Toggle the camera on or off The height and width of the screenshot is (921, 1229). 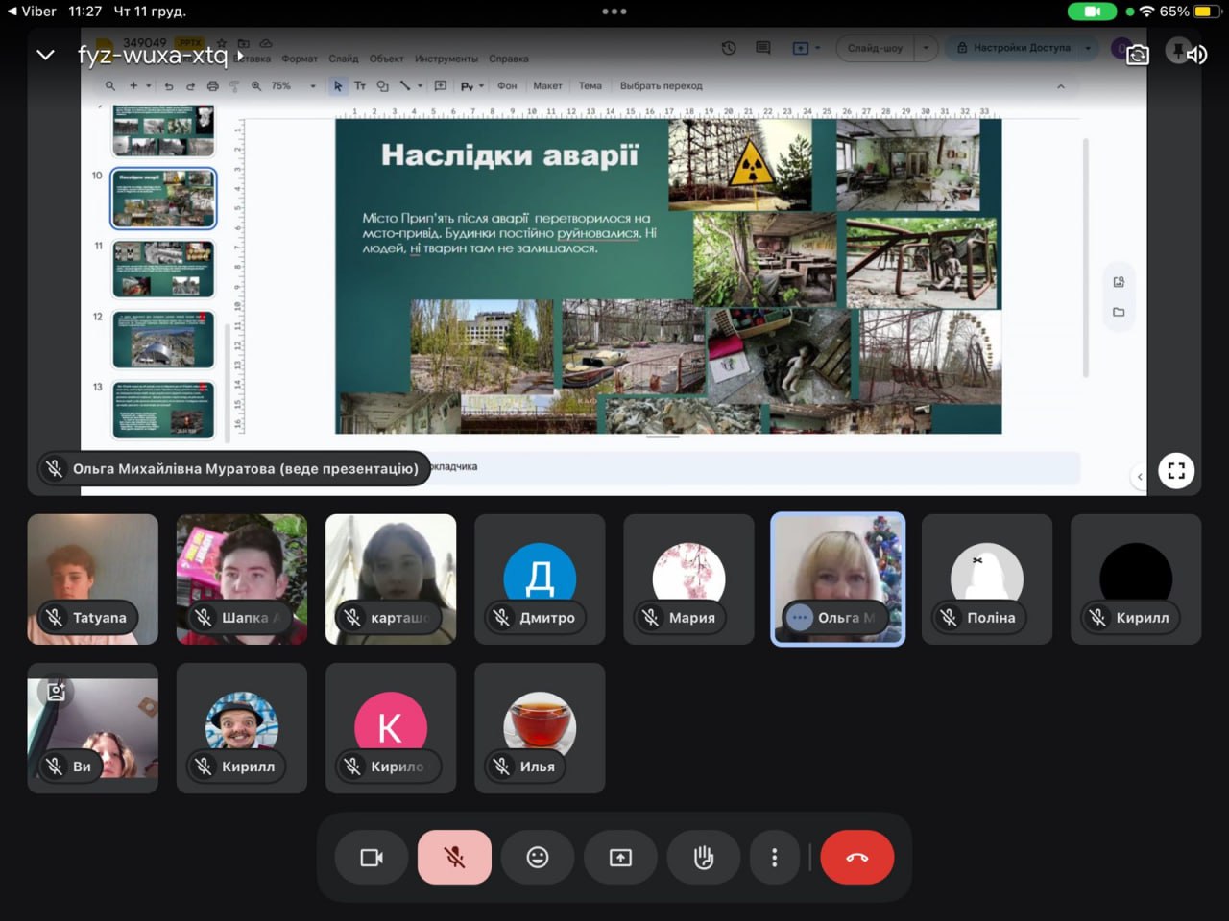(372, 857)
